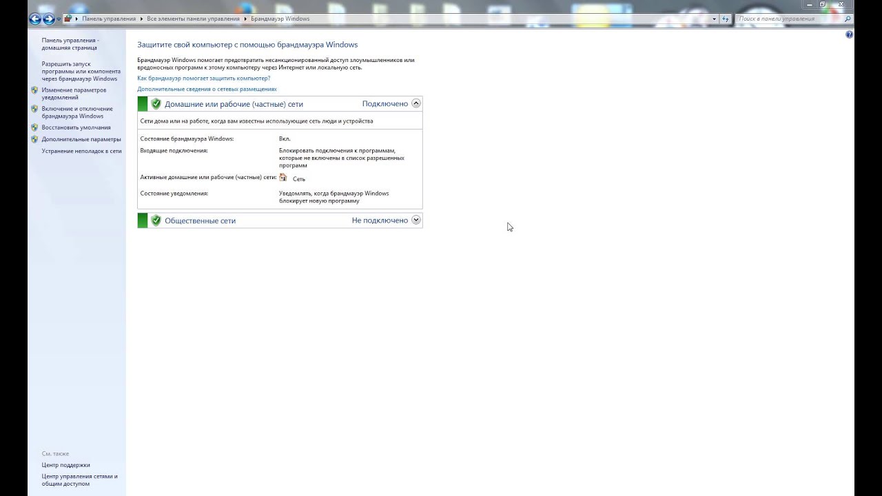
Task: Click shield icon beside 'Изменение параметров уведомлений'
Action: (34, 90)
